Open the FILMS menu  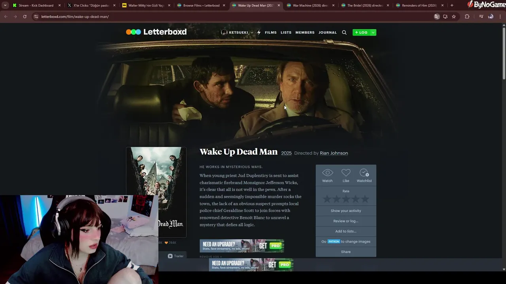tap(271, 32)
